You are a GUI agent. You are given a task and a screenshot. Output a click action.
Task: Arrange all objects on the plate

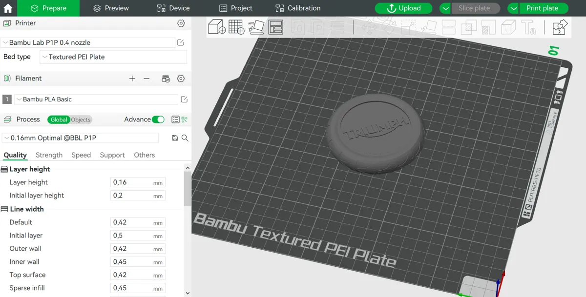pyautogui.click(x=276, y=27)
